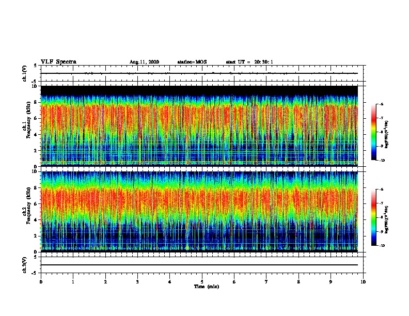Select the date text "Aug.11, 2020"

(x=144, y=62)
